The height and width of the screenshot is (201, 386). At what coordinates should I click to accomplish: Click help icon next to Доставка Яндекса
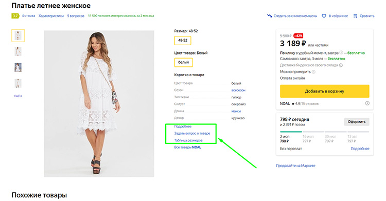coord(341,65)
